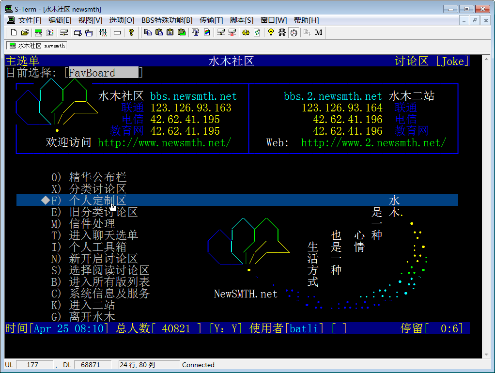
Task: Click the sliders settings icon
Action: pos(103,32)
